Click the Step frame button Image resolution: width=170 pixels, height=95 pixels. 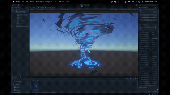pos(88,5)
